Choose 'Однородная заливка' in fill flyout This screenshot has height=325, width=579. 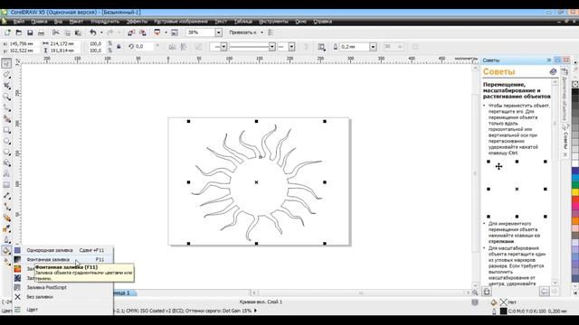[63, 250]
